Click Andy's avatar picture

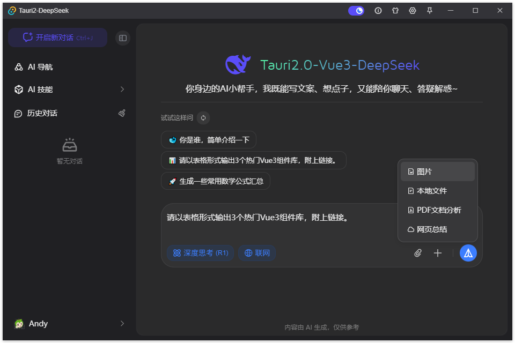[x=19, y=324]
